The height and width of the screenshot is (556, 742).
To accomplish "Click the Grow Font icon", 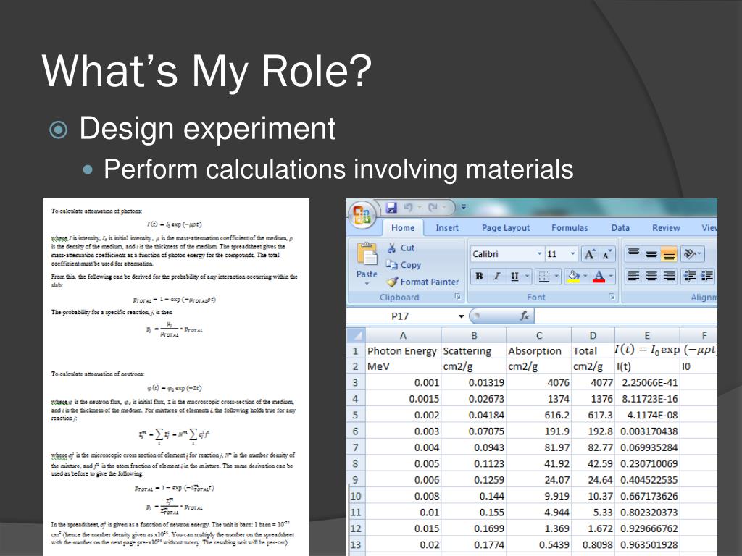I will click(x=589, y=254).
